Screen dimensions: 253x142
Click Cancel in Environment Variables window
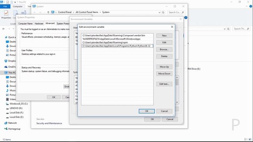pos(170,119)
